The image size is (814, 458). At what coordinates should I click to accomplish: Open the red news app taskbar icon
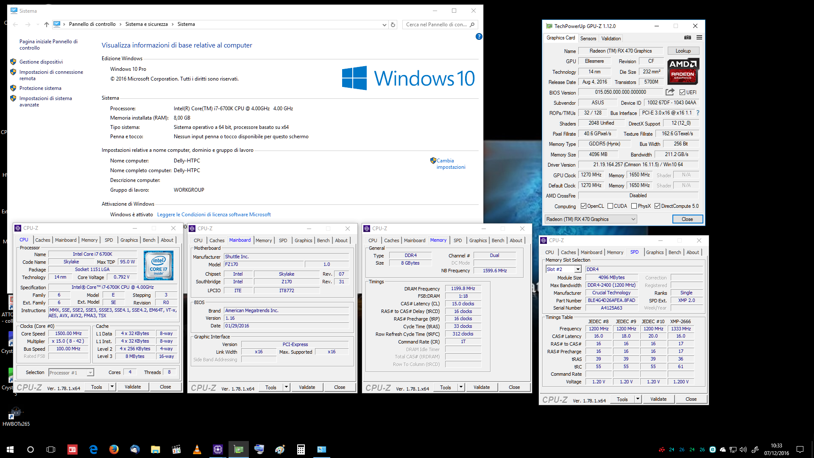[x=72, y=450]
